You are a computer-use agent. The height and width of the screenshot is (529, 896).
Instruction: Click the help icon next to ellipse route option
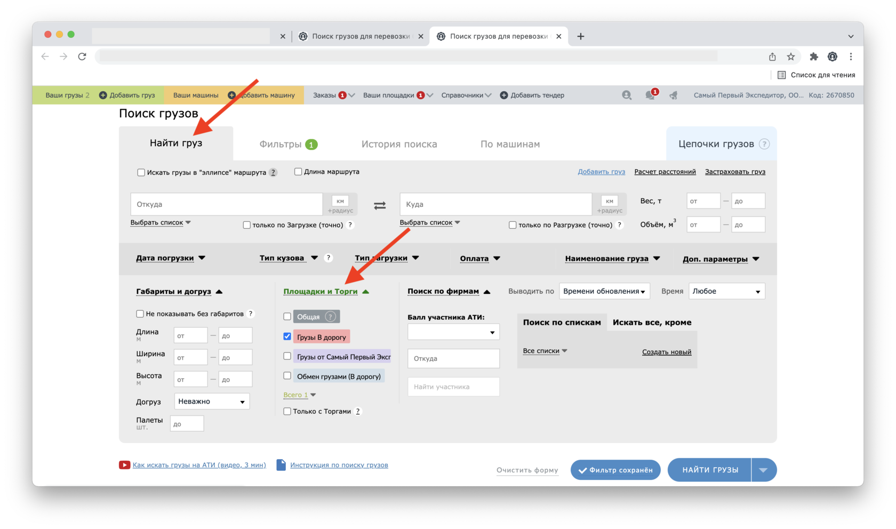tap(273, 172)
